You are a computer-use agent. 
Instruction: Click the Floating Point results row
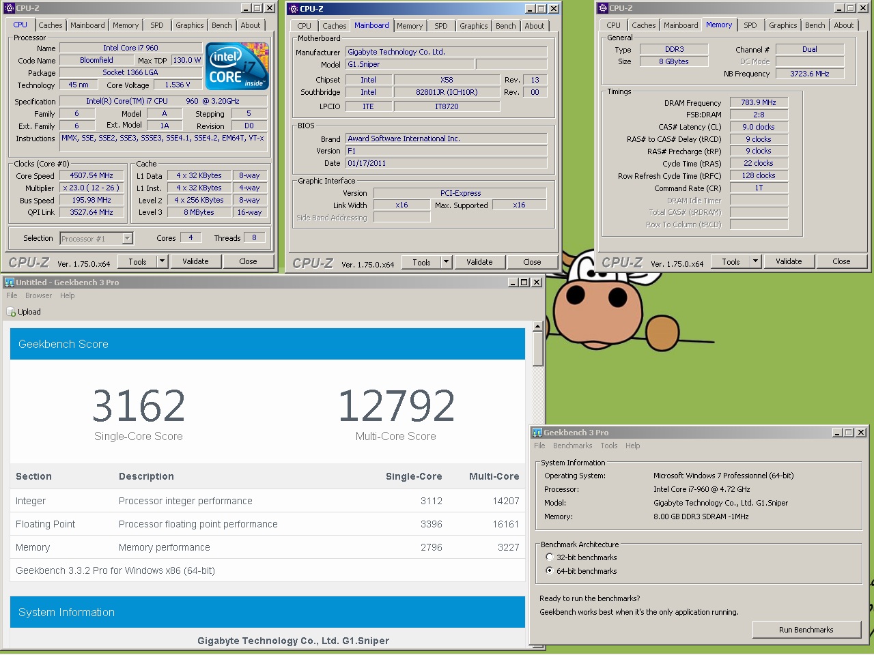[x=268, y=524]
